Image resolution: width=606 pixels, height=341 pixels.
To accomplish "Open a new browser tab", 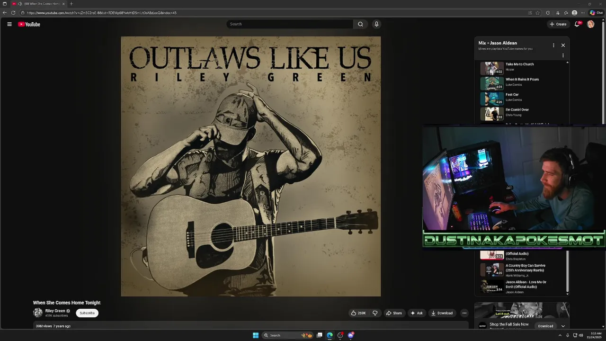I will click(x=71, y=4).
